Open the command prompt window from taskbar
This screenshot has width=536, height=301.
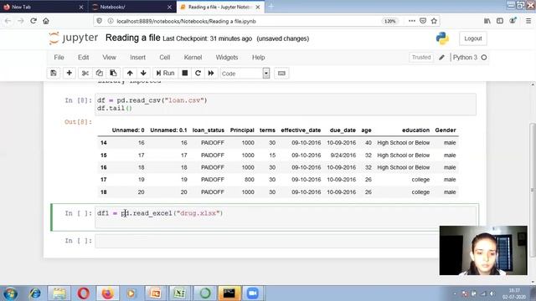click(x=229, y=293)
